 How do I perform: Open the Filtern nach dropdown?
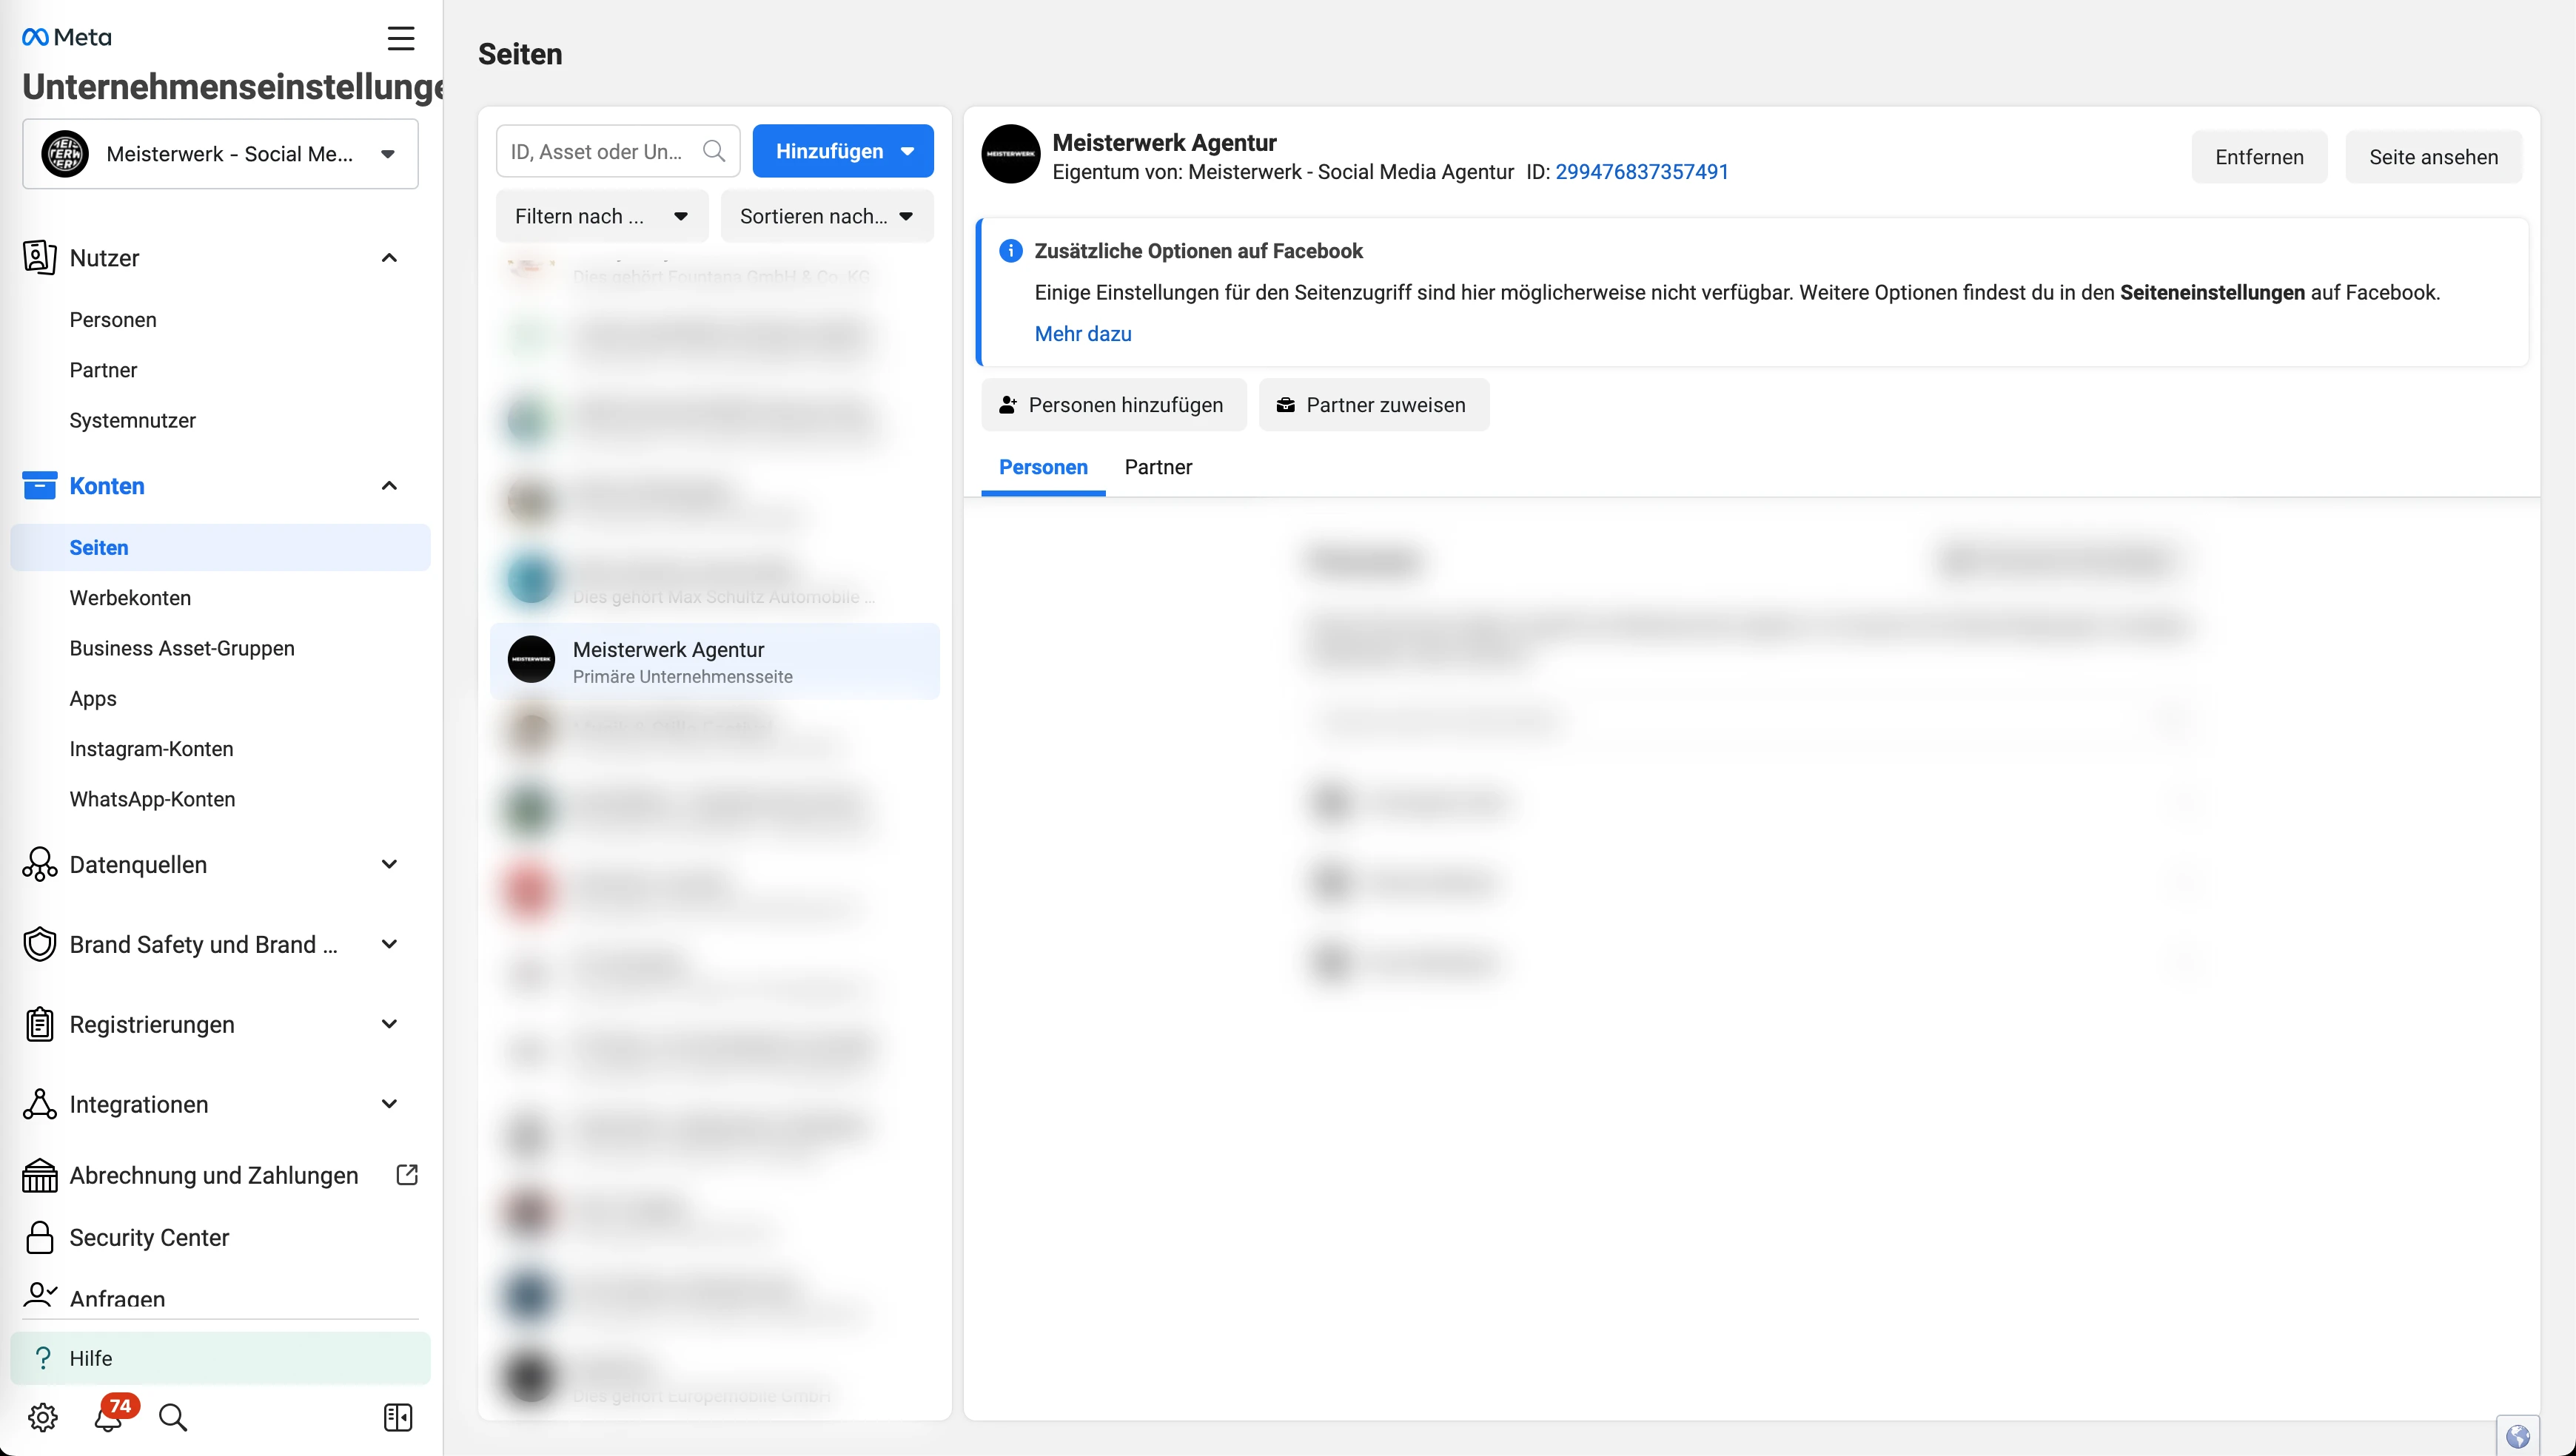[x=601, y=216]
